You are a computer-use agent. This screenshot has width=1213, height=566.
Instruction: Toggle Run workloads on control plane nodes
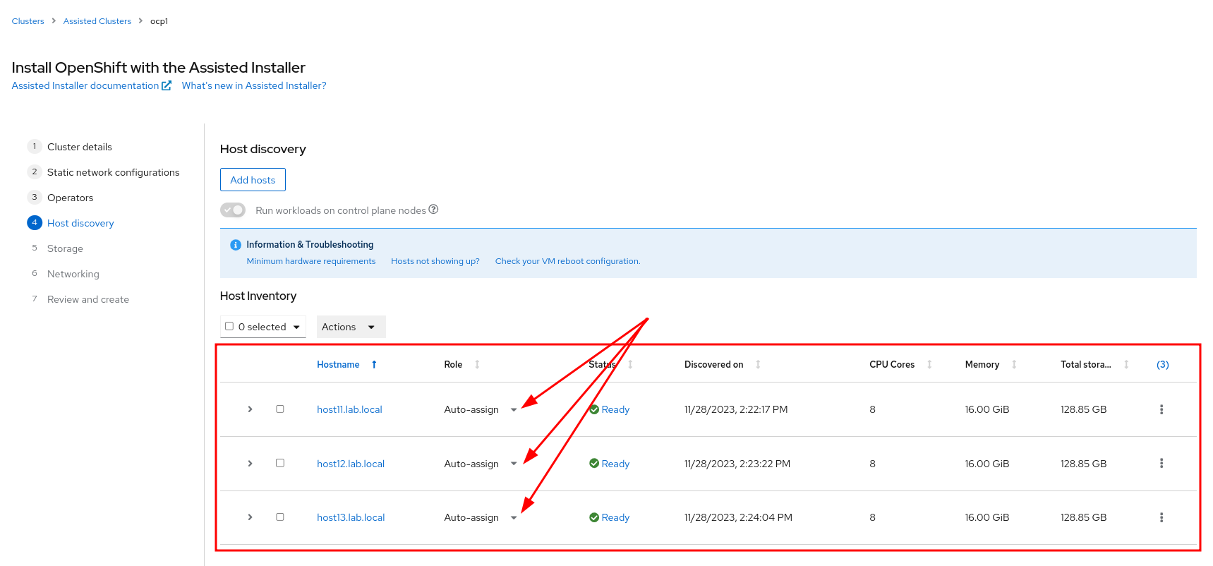pos(233,210)
